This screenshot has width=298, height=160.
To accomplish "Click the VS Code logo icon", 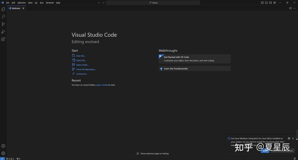I will tap(2, 3).
